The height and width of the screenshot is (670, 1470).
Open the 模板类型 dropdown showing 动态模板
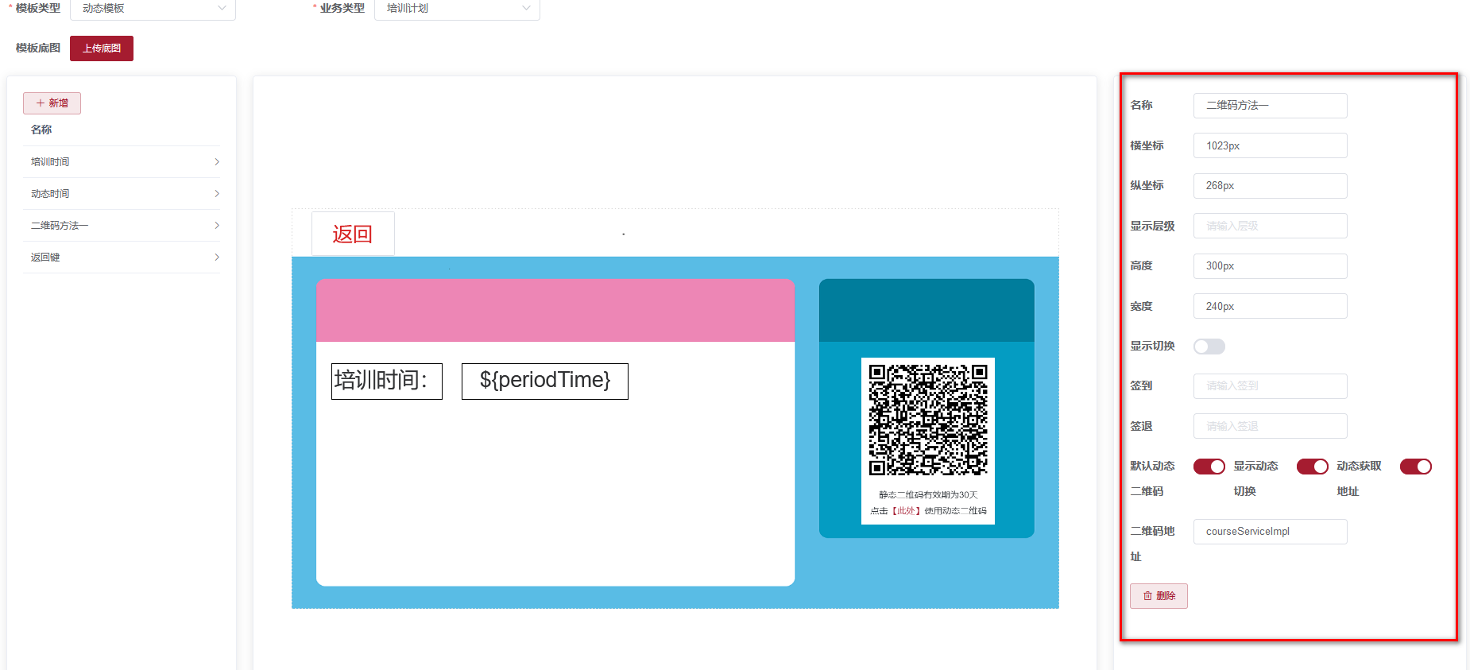pos(153,9)
